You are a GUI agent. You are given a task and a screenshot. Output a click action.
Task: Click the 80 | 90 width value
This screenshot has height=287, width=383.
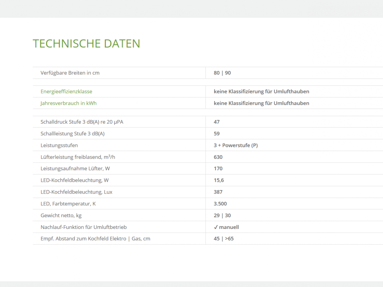click(x=222, y=73)
